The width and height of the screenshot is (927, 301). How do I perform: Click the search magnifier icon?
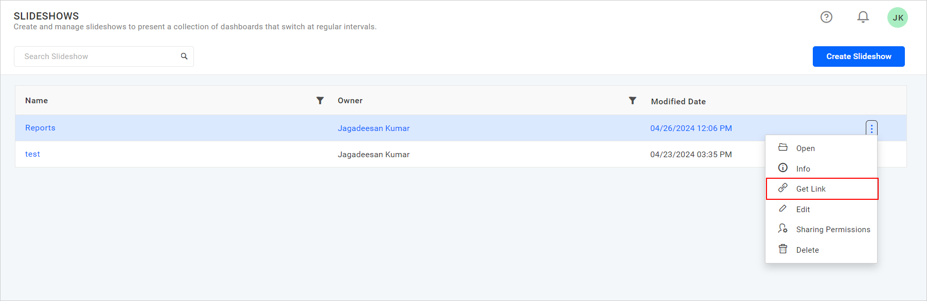pyautogui.click(x=184, y=57)
